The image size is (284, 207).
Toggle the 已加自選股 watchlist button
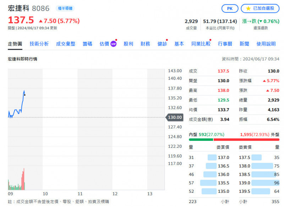[x=260, y=9]
